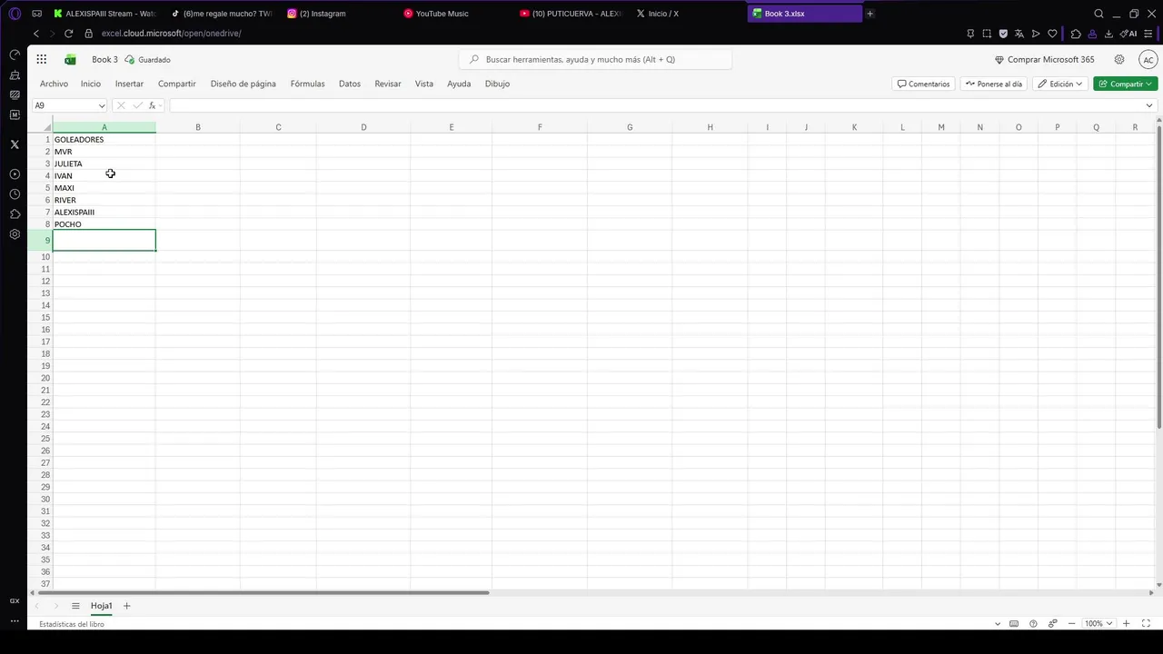Toggle full screen view icon in status bar

[1146, 624]
